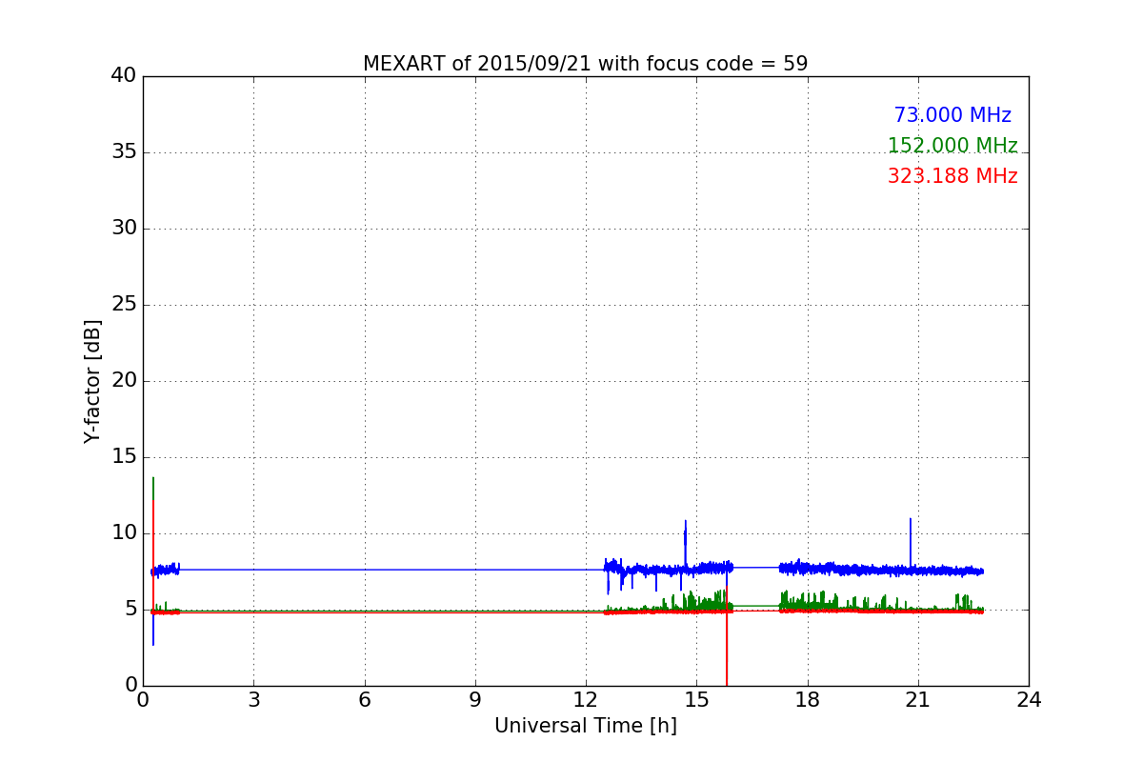Screen dimensions: 1143x762
Task: Click the x-axis tick label 21
Action: 918,700
